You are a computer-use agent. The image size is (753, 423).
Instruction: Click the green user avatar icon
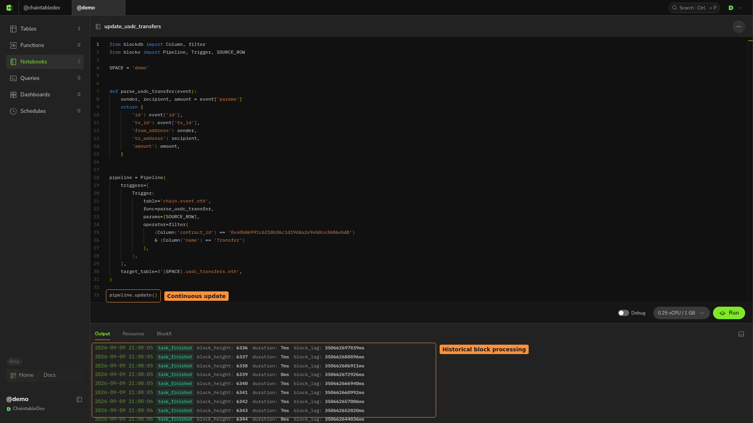[x=731, y=8]
